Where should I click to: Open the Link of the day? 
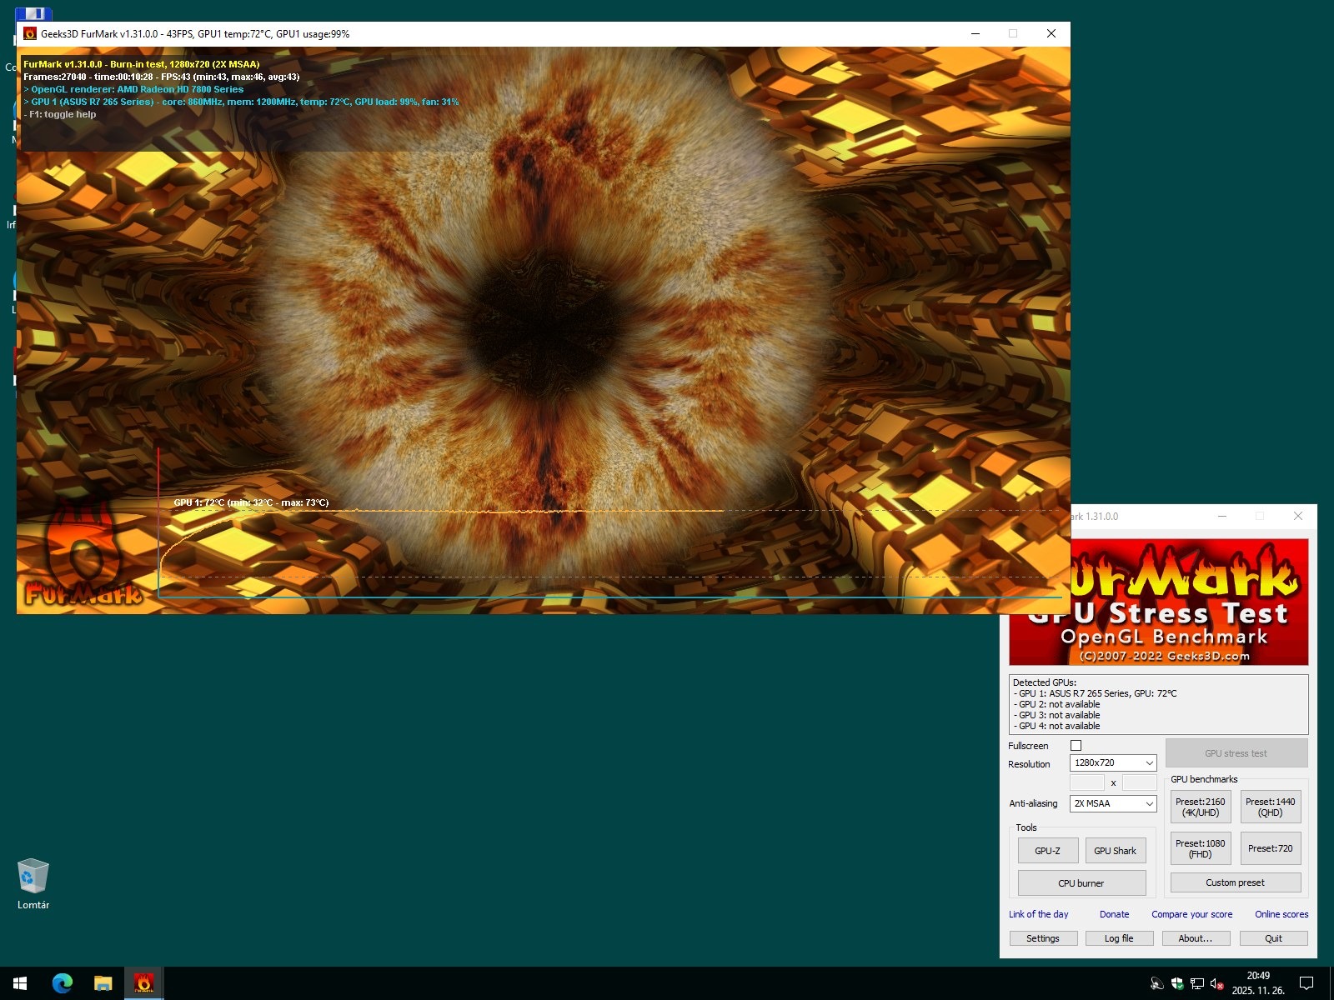click(x=1039, y=914)
